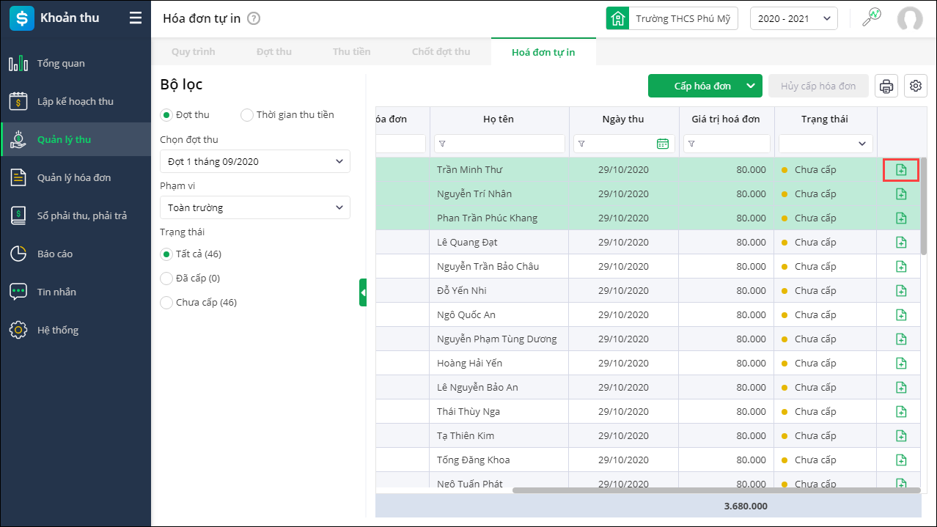Click the Trường THCS Phú Mỹ button
Viewport: 937px width, 527px height.
click(672, 19)
